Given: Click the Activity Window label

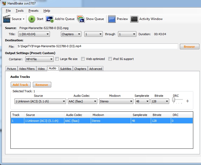Looking at the screenshot, I should (151, 19).
